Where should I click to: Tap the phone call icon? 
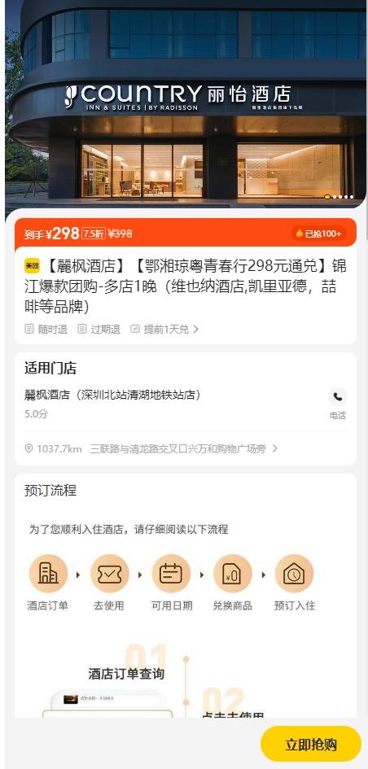338,396
